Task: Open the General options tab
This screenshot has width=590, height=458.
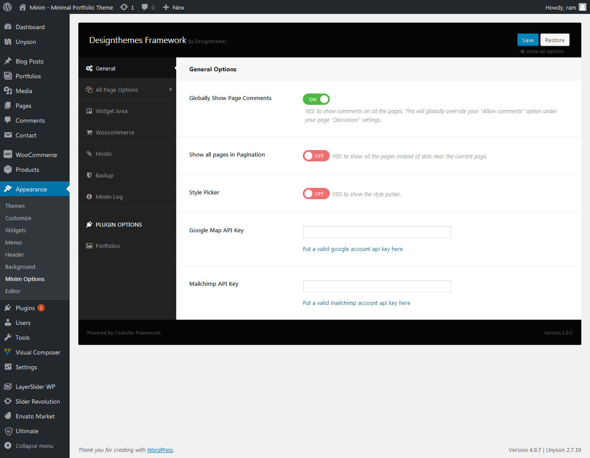Action: tap(127, 68)
